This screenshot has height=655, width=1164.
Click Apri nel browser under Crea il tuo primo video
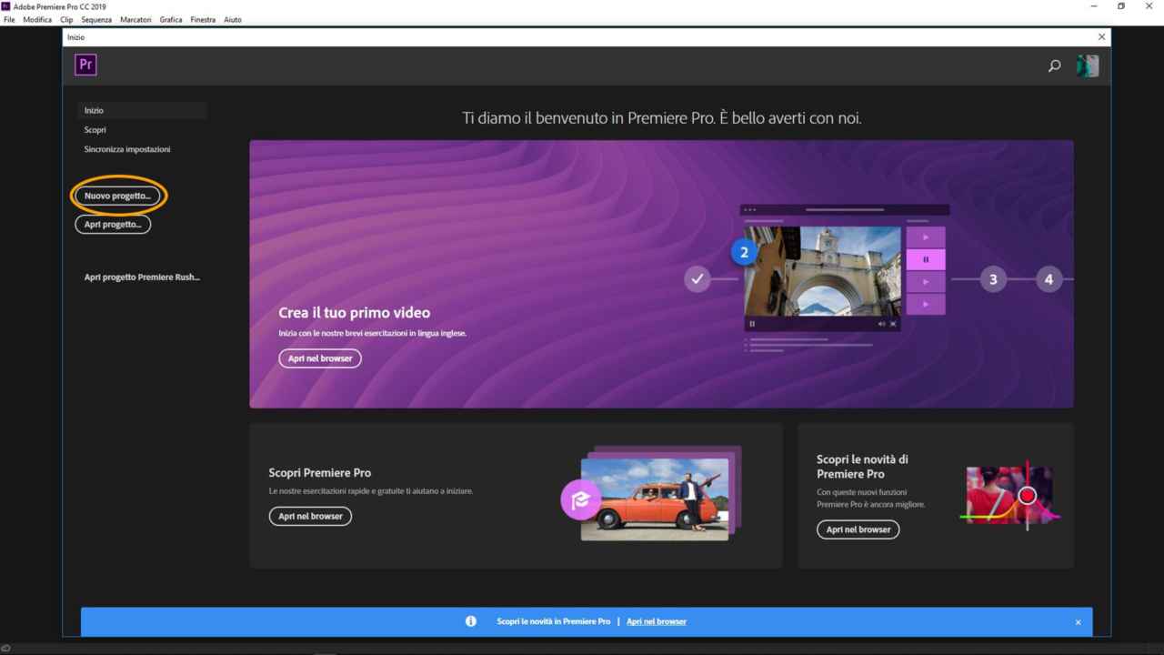(320, 358)
